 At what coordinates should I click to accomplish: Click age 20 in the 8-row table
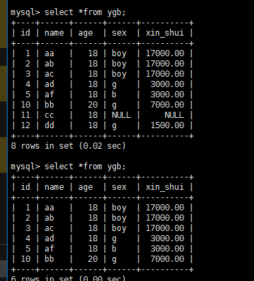pos(93,105)
